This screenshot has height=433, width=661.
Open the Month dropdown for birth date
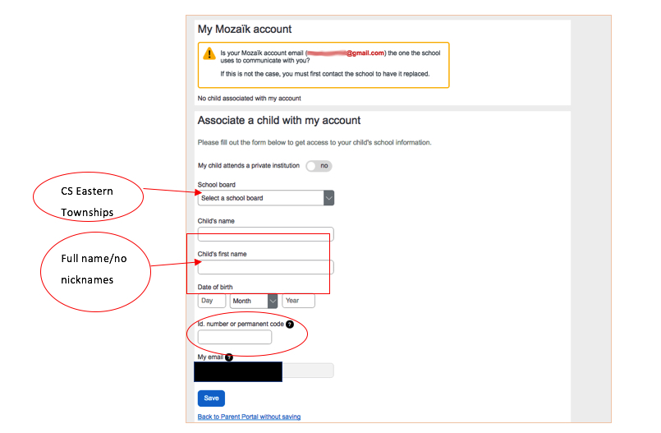[254, 301]
